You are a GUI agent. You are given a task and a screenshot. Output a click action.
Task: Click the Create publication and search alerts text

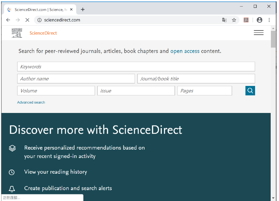pyautogui.click(x=68, y=188)
